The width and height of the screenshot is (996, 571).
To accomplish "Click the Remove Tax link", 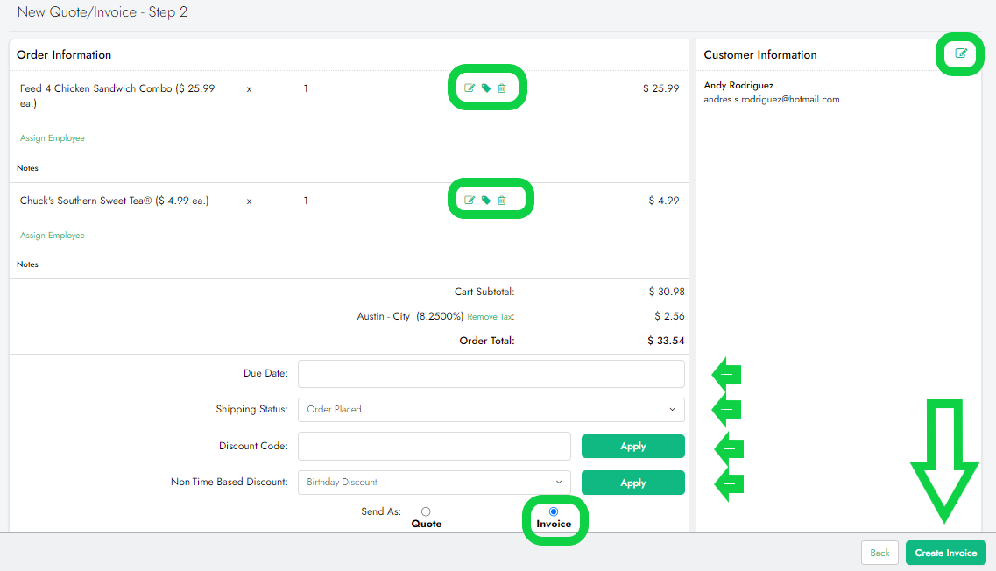I will pos(491,317).
